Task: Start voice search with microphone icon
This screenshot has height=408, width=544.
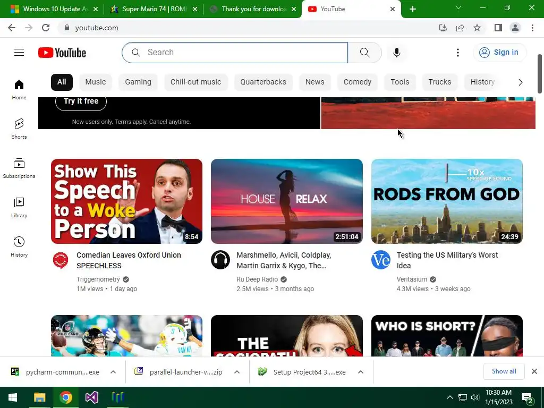Action: 397,53
